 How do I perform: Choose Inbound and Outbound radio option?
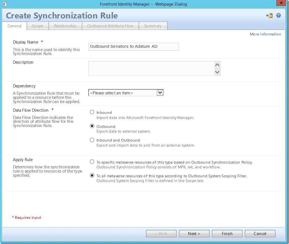coord(92,140)
